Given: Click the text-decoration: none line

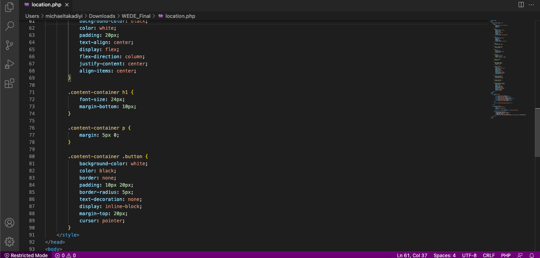Looking at the screenshot, I should 110,199.
